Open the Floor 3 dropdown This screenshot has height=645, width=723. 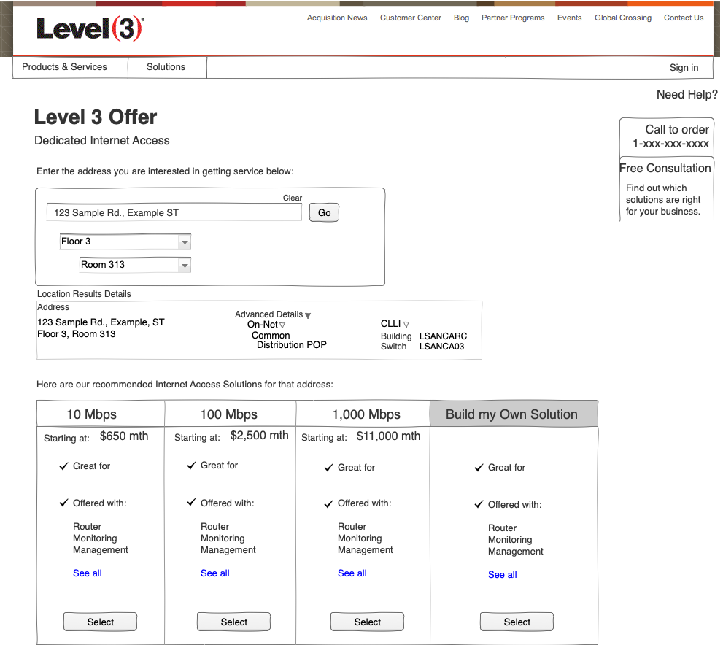pyautogui.click(x=185, y=241)
